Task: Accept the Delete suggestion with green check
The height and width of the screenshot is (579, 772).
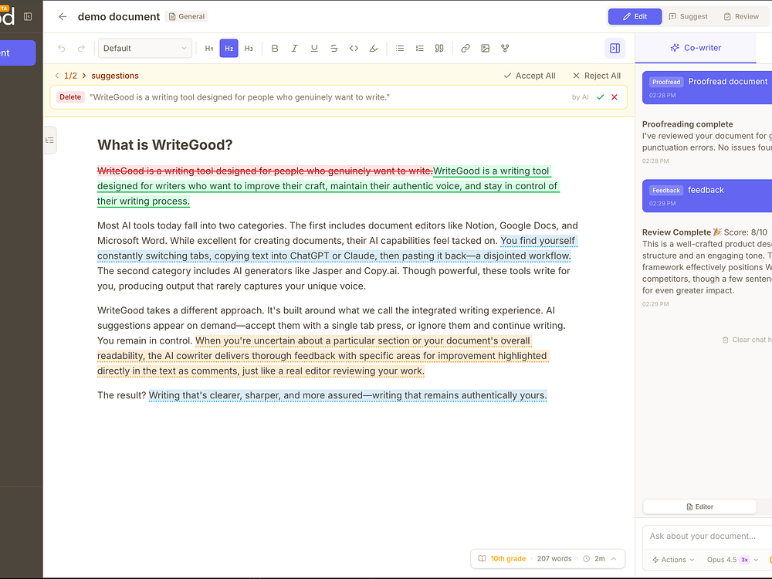Action: [x=600, y=97]
